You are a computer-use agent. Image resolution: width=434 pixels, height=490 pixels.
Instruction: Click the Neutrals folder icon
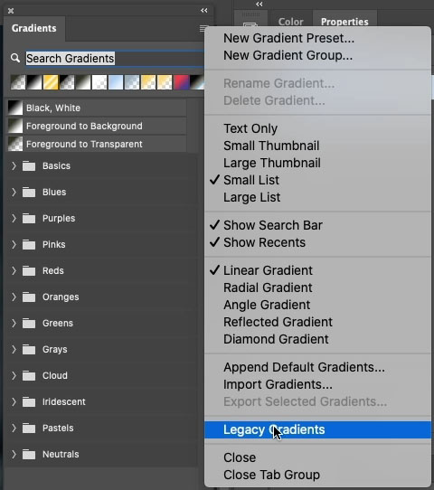tap(29, 454)
